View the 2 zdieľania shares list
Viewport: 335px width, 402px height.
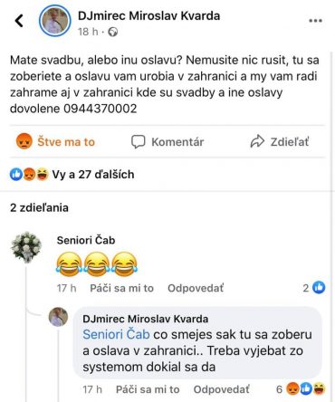pyautogui.click(x=39, y=207)
